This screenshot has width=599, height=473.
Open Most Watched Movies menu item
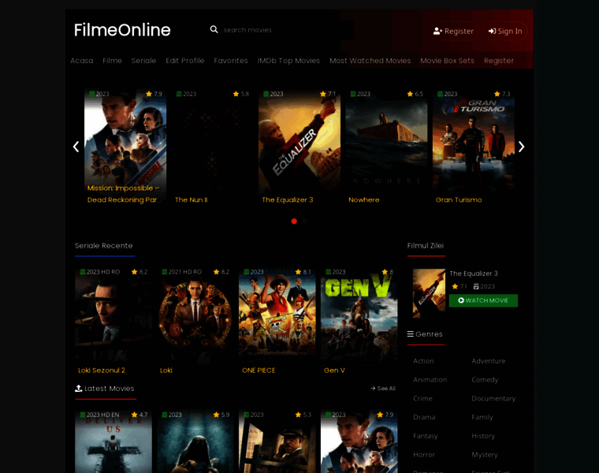pos(370,61)
